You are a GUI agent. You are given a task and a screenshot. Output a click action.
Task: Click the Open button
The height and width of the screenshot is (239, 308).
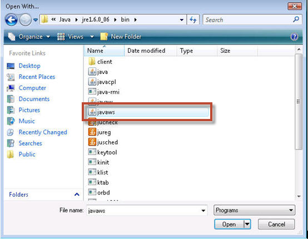coord(229,225)
